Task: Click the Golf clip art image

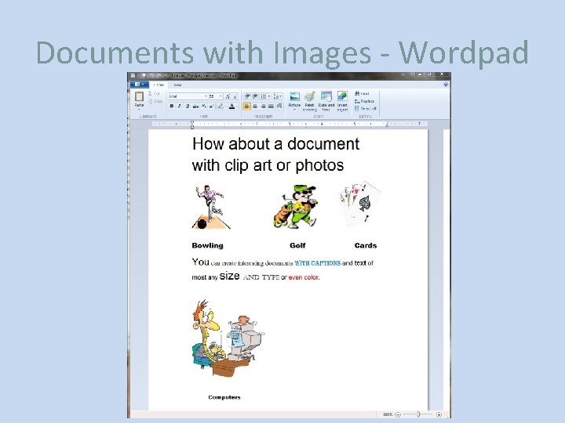Action: [x=296, y=207]
